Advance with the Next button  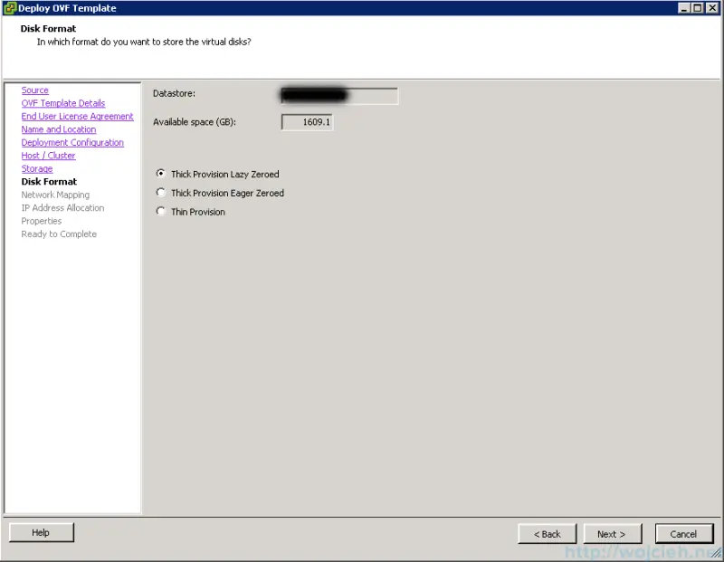(x=613, y=534)
